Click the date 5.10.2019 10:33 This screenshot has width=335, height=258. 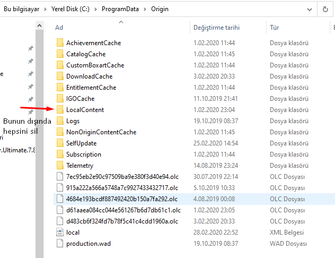click(x=214, y=187)
